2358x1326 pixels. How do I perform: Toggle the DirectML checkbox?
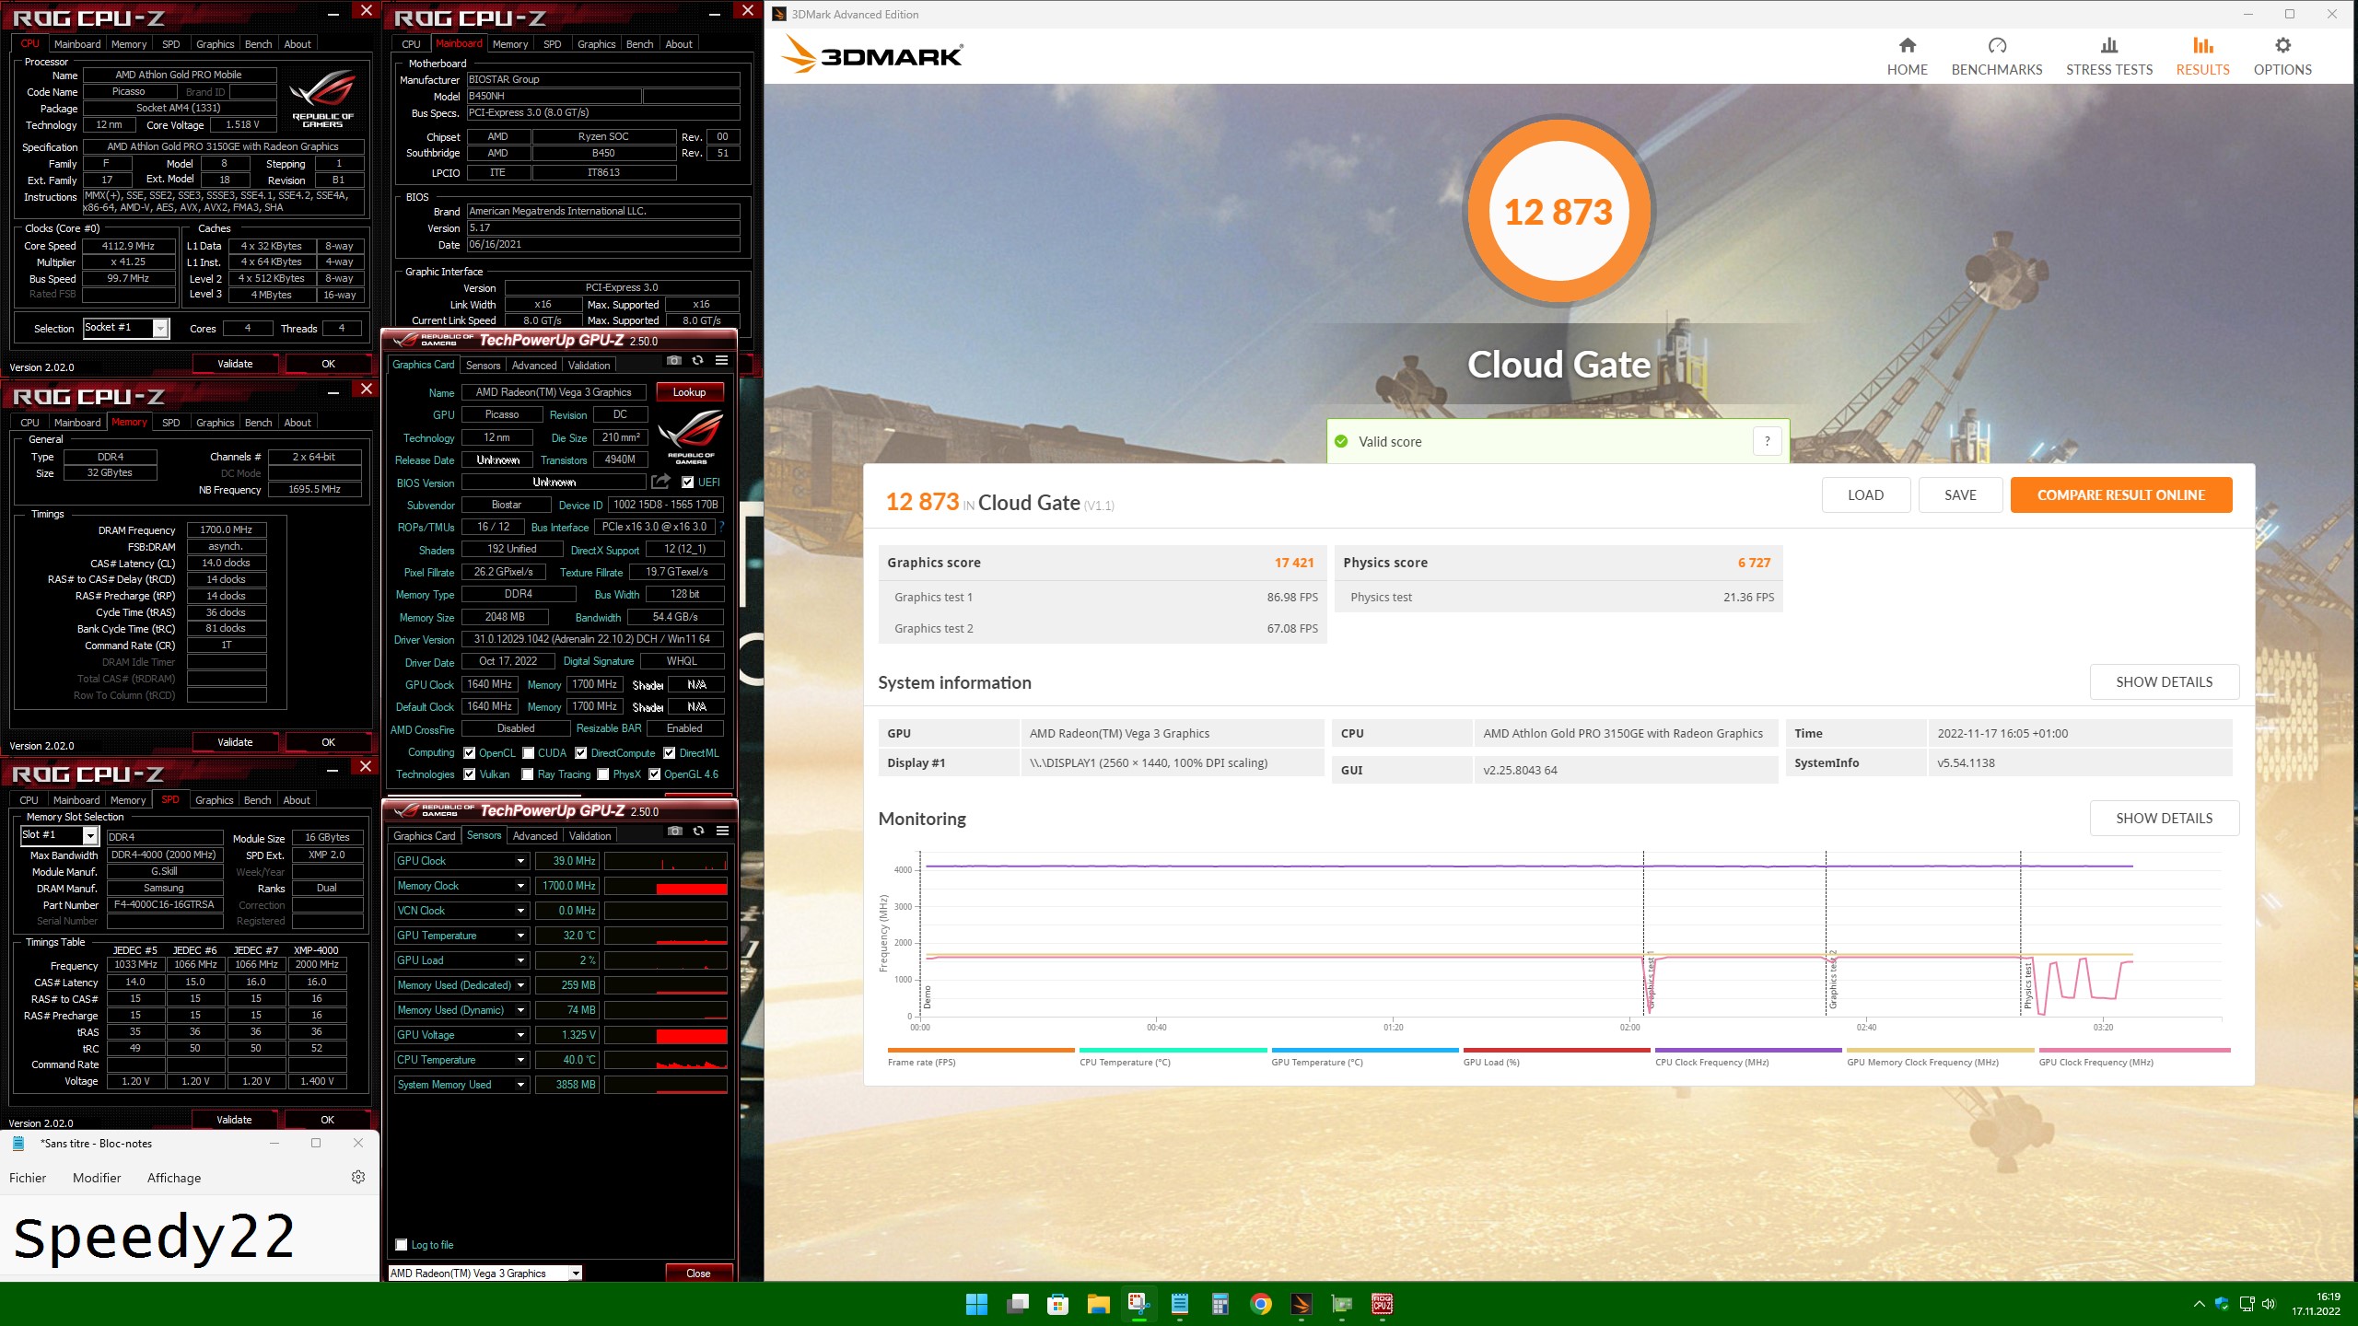670,752
